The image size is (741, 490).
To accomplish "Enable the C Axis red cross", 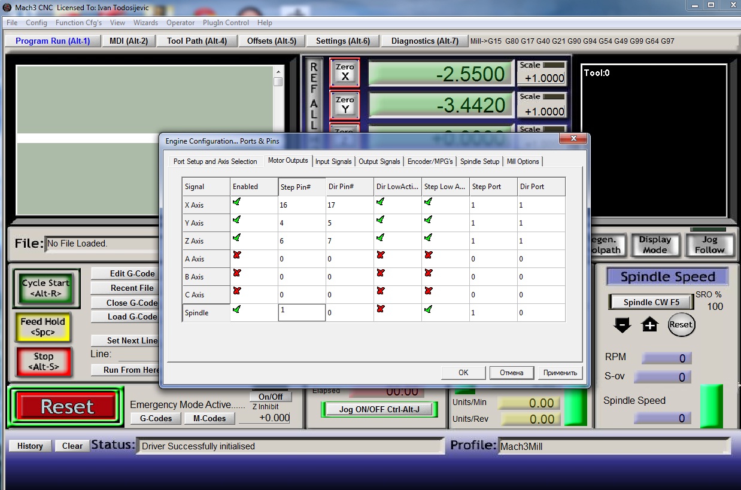I will 236,291.
